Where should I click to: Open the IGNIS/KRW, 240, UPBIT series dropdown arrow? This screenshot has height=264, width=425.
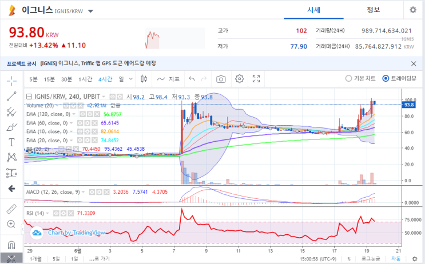coord(104,97)
